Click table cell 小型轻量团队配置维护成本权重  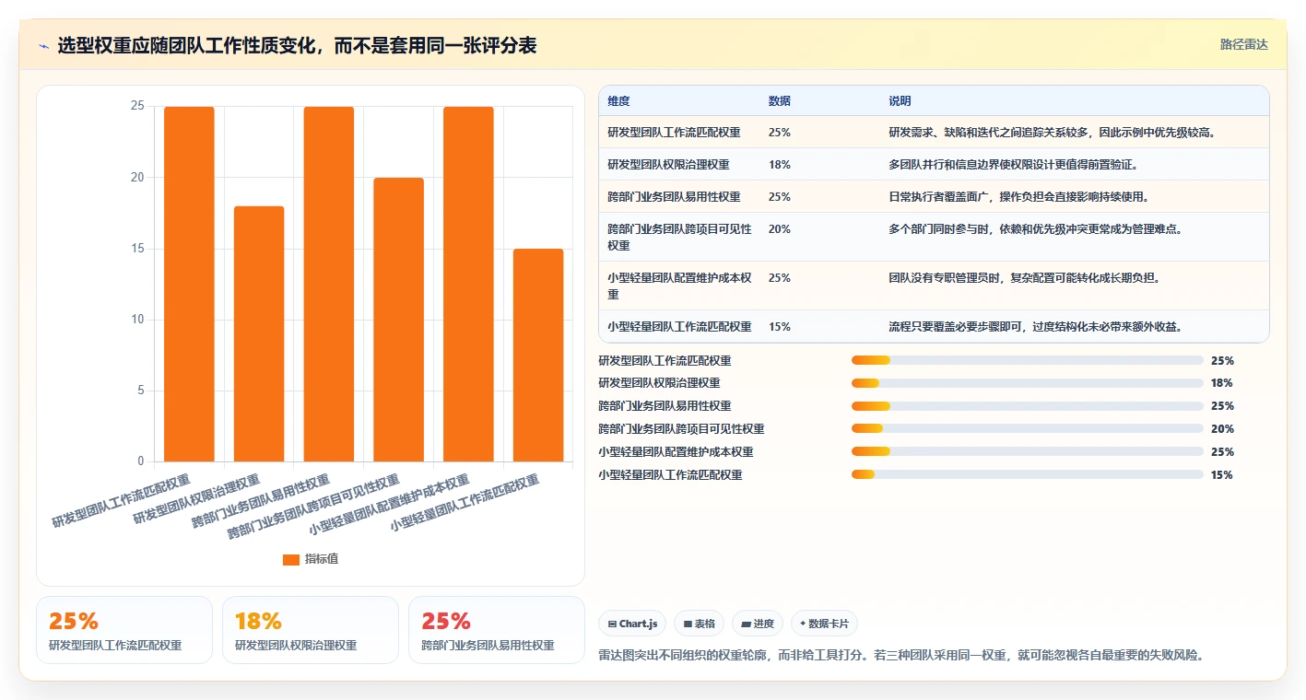point(680,286)
